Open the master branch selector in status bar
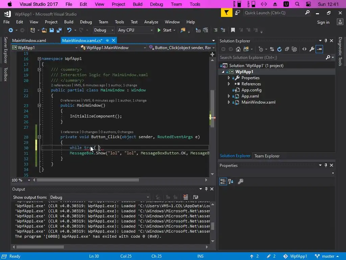Viewport: 346px width, 260px height. click(326, 256)
